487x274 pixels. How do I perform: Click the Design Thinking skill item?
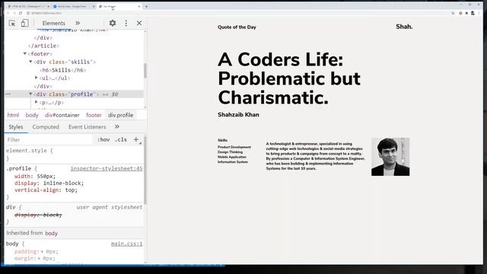230,152
